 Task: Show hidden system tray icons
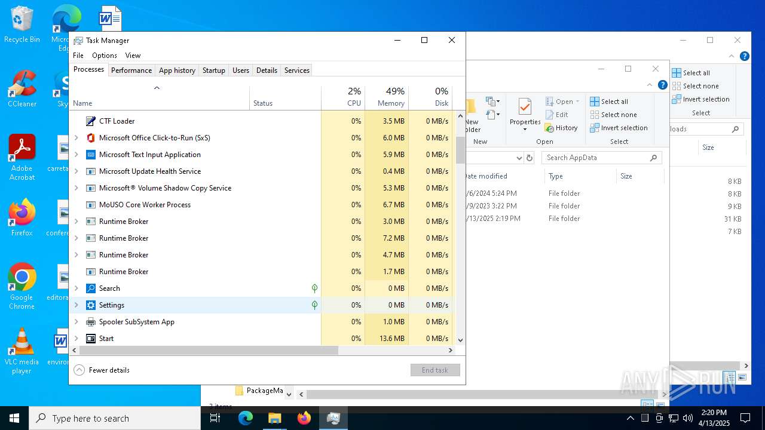pyautogui.click(x=630, y=418)
